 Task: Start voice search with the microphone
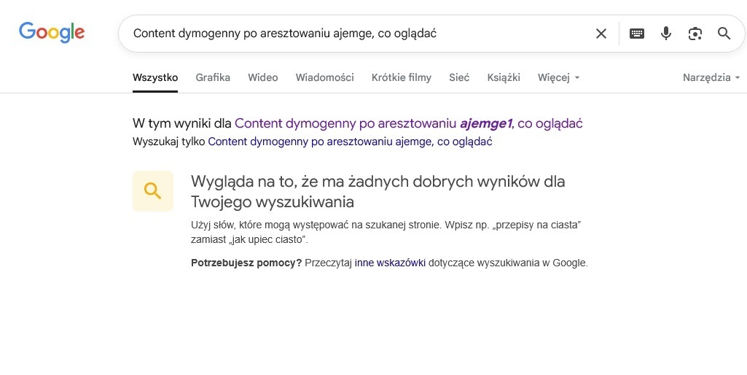point(666,34)
